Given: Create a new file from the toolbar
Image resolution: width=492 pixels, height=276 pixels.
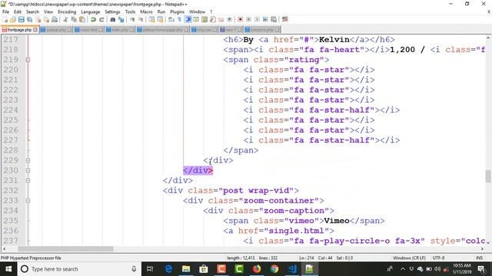Looking at the screenshot, I should 5,19.
